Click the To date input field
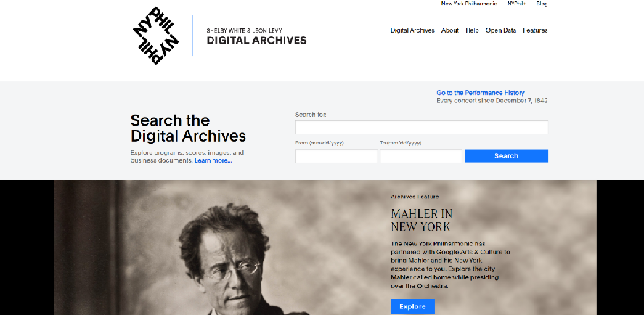Viewport: 644px width, 315px height. coord(421,156)
